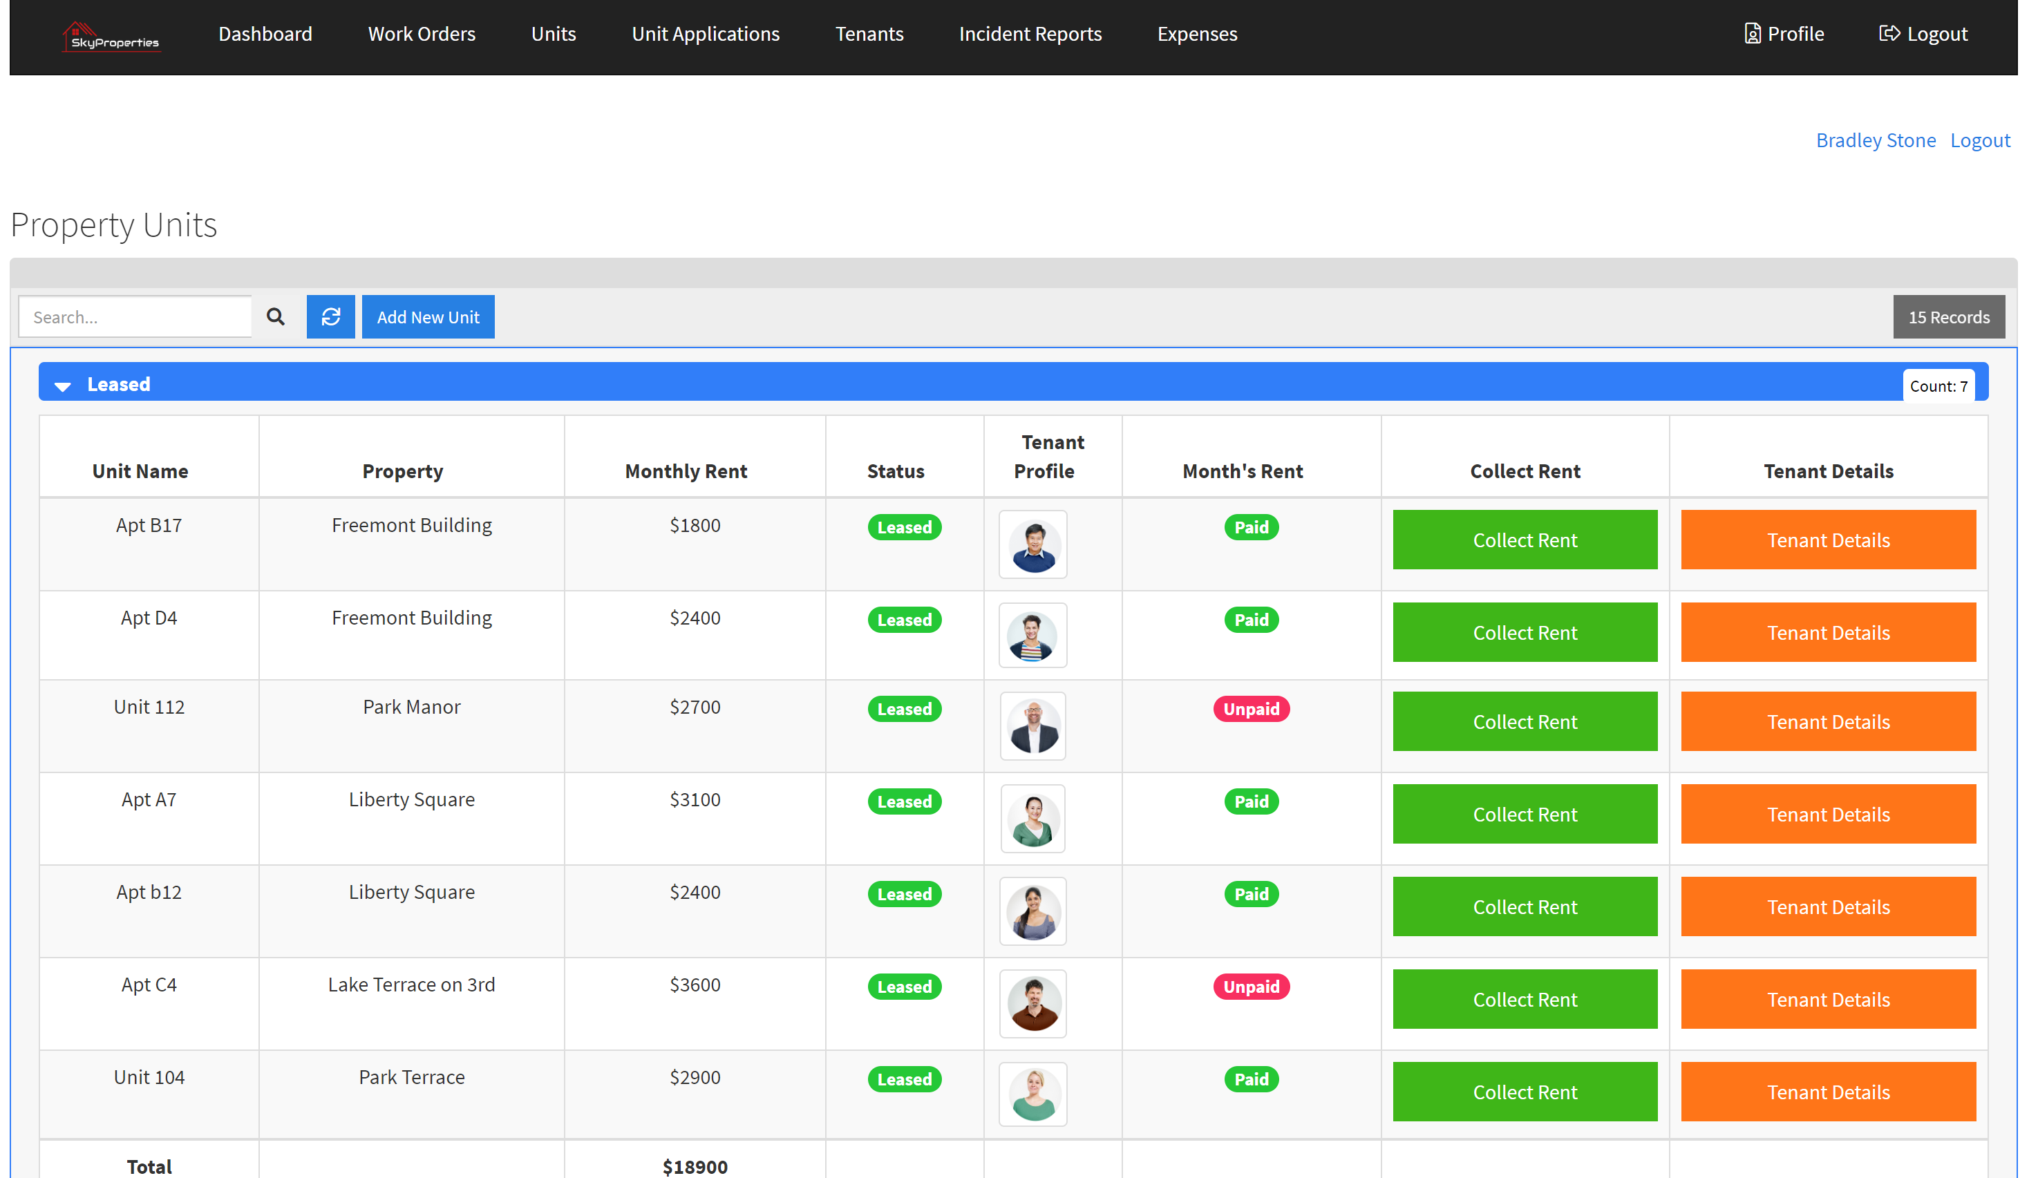This screenshot has width=2038, height=1178.
Task: Open the Dashboard menu
Action: tap(265, 34)
